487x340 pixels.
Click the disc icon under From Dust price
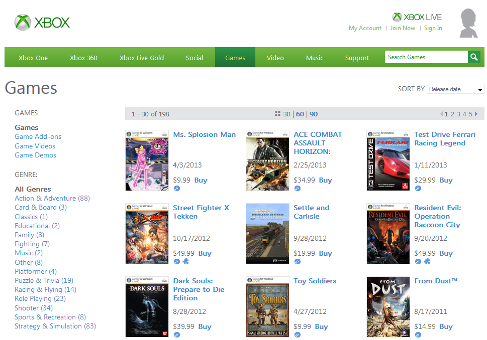click(x=418, y=334)
